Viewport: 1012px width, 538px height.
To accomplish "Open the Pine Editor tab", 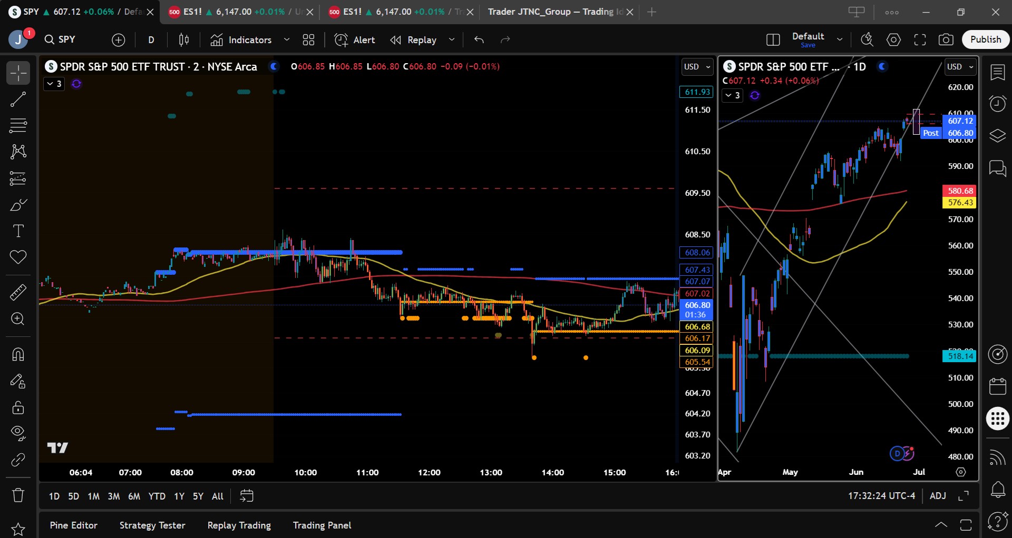I will pos(74,525).
